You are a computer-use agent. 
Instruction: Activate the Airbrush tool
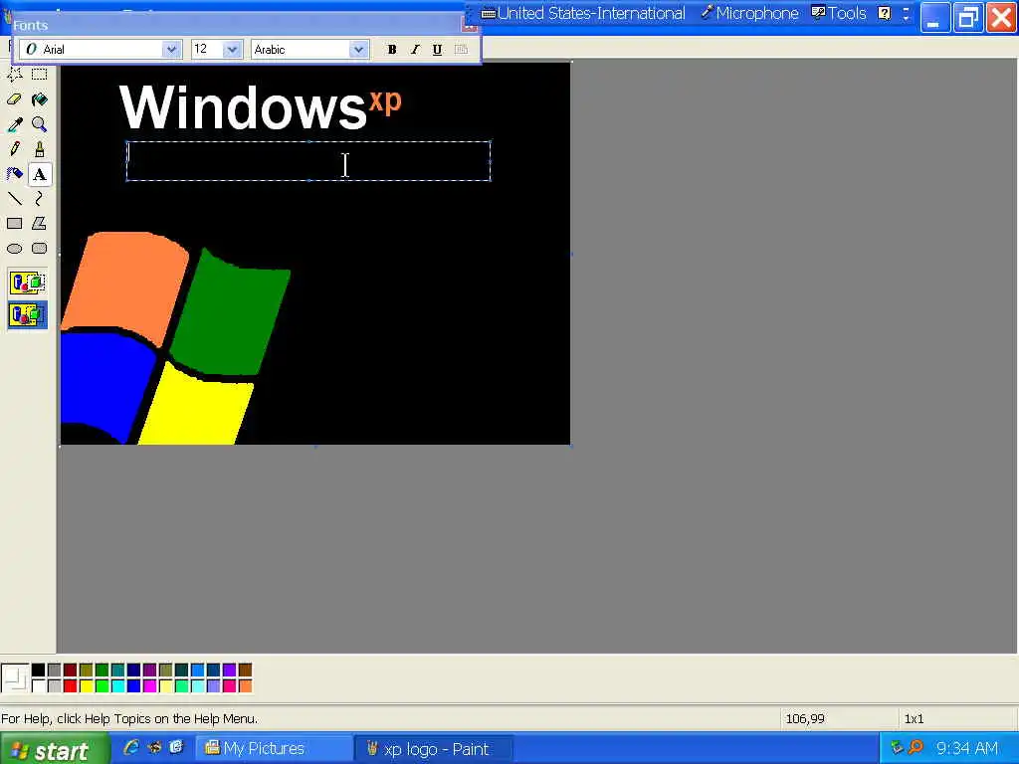[x=14, y=174]
